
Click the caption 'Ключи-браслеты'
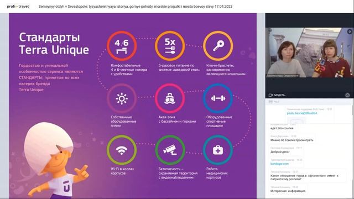click(226, 70)
